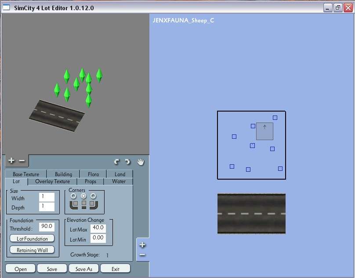Click the 3D road model in preview

pos(57,116)
